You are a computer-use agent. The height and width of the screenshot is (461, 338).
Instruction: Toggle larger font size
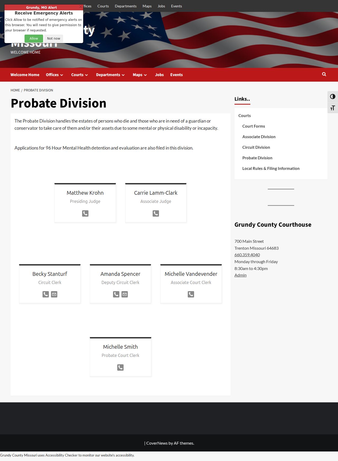click(333, 108)
